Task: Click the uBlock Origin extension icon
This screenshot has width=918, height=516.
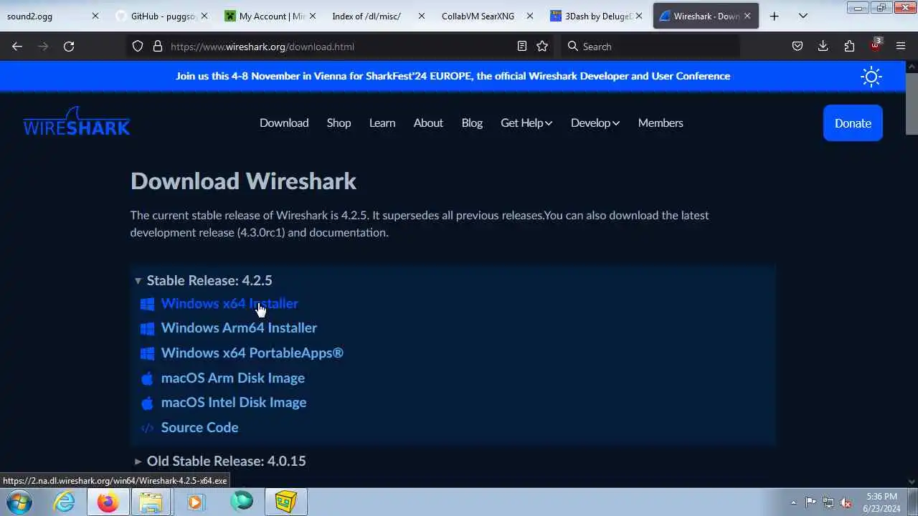Action: 875,46
